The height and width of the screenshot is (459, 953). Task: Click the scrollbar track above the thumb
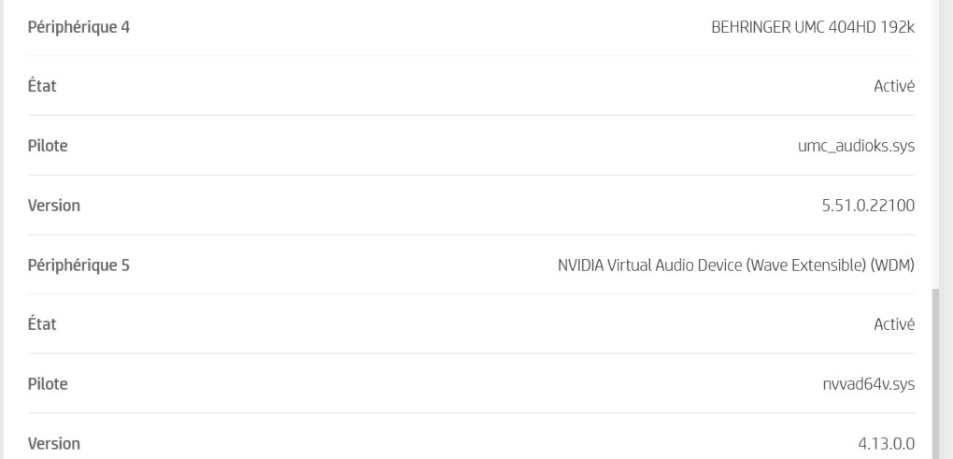(936, 145)
